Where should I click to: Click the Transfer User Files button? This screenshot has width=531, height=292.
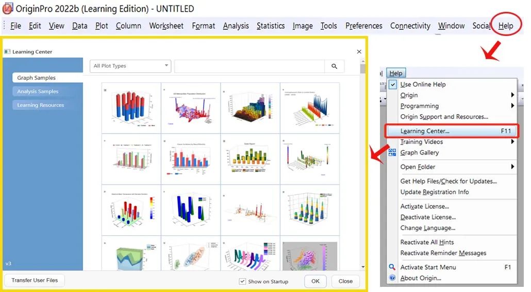pos(35,280)
